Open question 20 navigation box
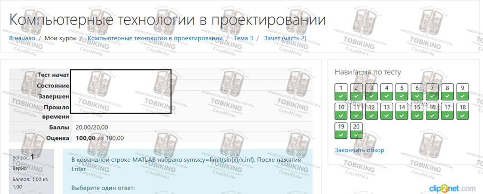 tap(356, 130)
